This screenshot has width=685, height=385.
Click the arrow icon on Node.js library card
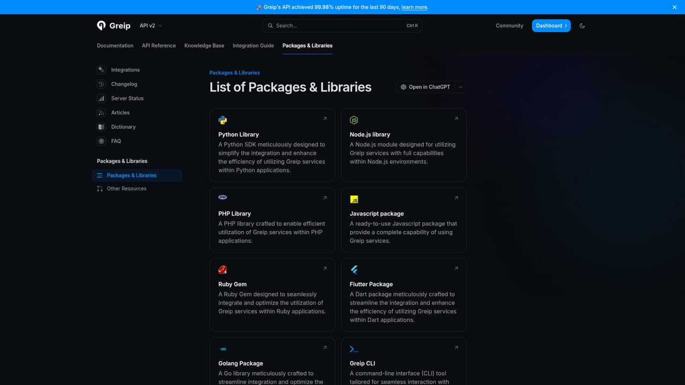click(456, 119)
